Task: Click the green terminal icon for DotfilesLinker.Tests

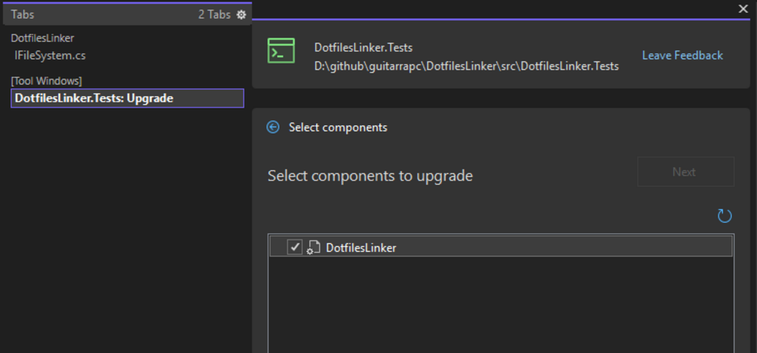Action: click(x=281, y=51)
